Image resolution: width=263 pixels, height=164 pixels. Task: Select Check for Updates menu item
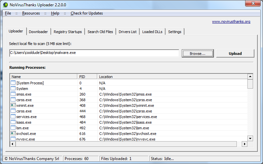pyautogui.click(x=87, y=13)
